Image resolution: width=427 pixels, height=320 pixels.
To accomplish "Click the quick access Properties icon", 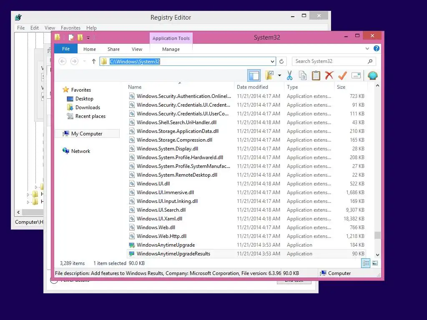I will point(71,37).
